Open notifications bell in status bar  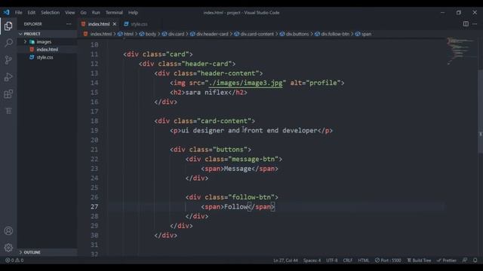point(475,260)
